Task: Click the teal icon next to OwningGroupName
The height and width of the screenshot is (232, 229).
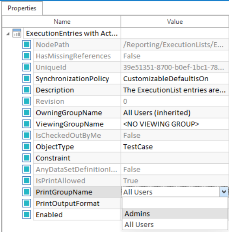Action: click(x=27, y=112)
